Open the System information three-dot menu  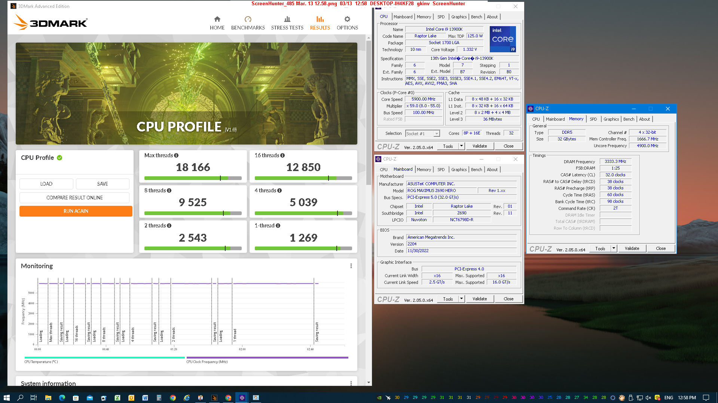click(x=351, y=383)
